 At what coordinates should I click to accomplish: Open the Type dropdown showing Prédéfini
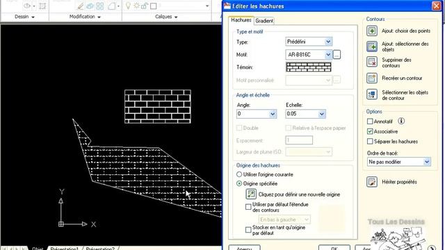pyautogui.click(x=309, y=42)
